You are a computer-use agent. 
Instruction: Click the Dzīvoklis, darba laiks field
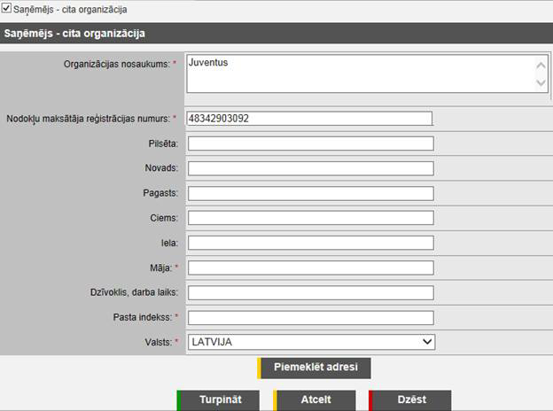(x=309, y=292)
